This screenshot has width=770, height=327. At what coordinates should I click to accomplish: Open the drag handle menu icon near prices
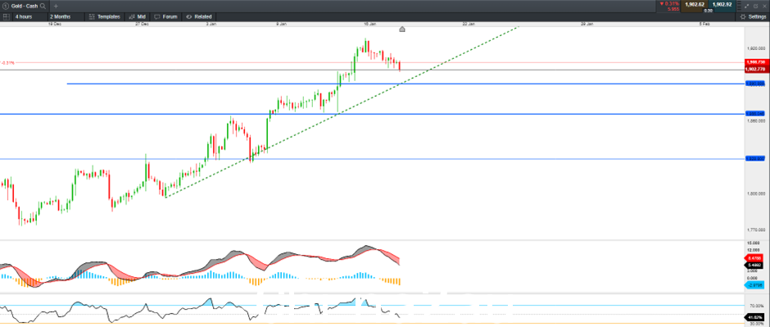pyautogui.click(x=739, y=6)
